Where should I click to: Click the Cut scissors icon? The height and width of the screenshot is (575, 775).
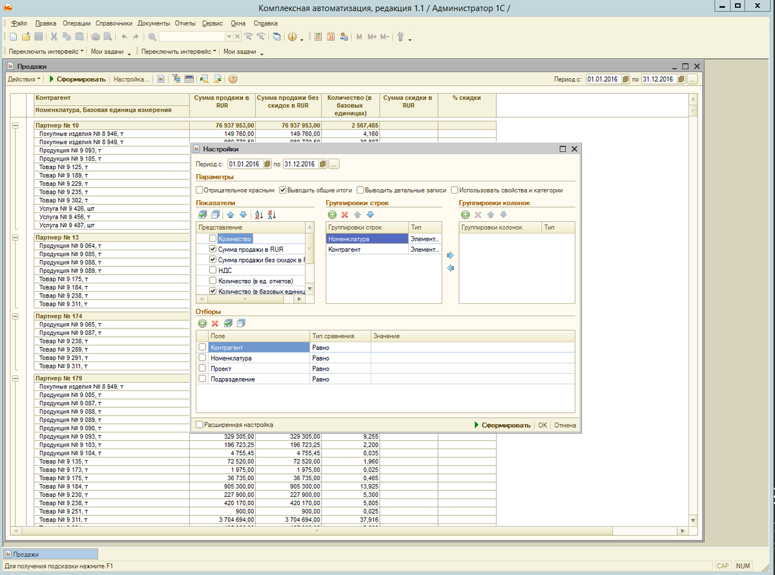click(x=54, y=37)
